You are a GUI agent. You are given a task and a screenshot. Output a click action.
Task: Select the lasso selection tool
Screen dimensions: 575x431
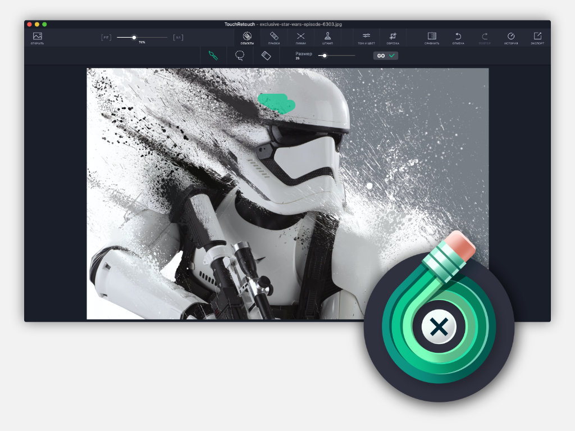tap(239, 56)
